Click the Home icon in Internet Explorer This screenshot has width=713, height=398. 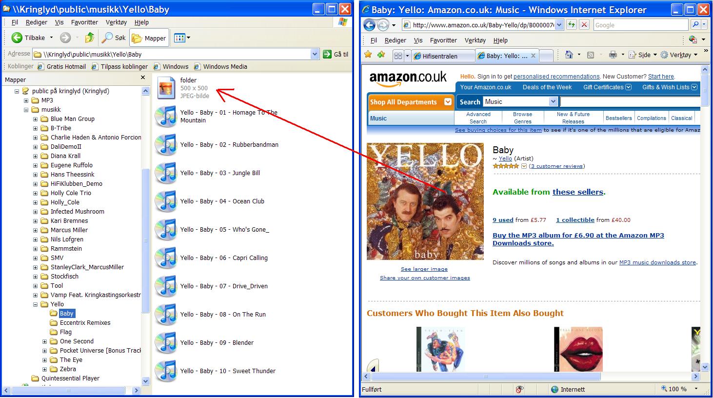pyautogui.click(x=569, y=55)
